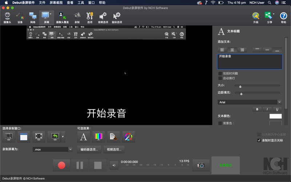This screenshot has width=291, height=182.
Task: Open the 文件 menu in the menu bar
Action: click(42, 3)
